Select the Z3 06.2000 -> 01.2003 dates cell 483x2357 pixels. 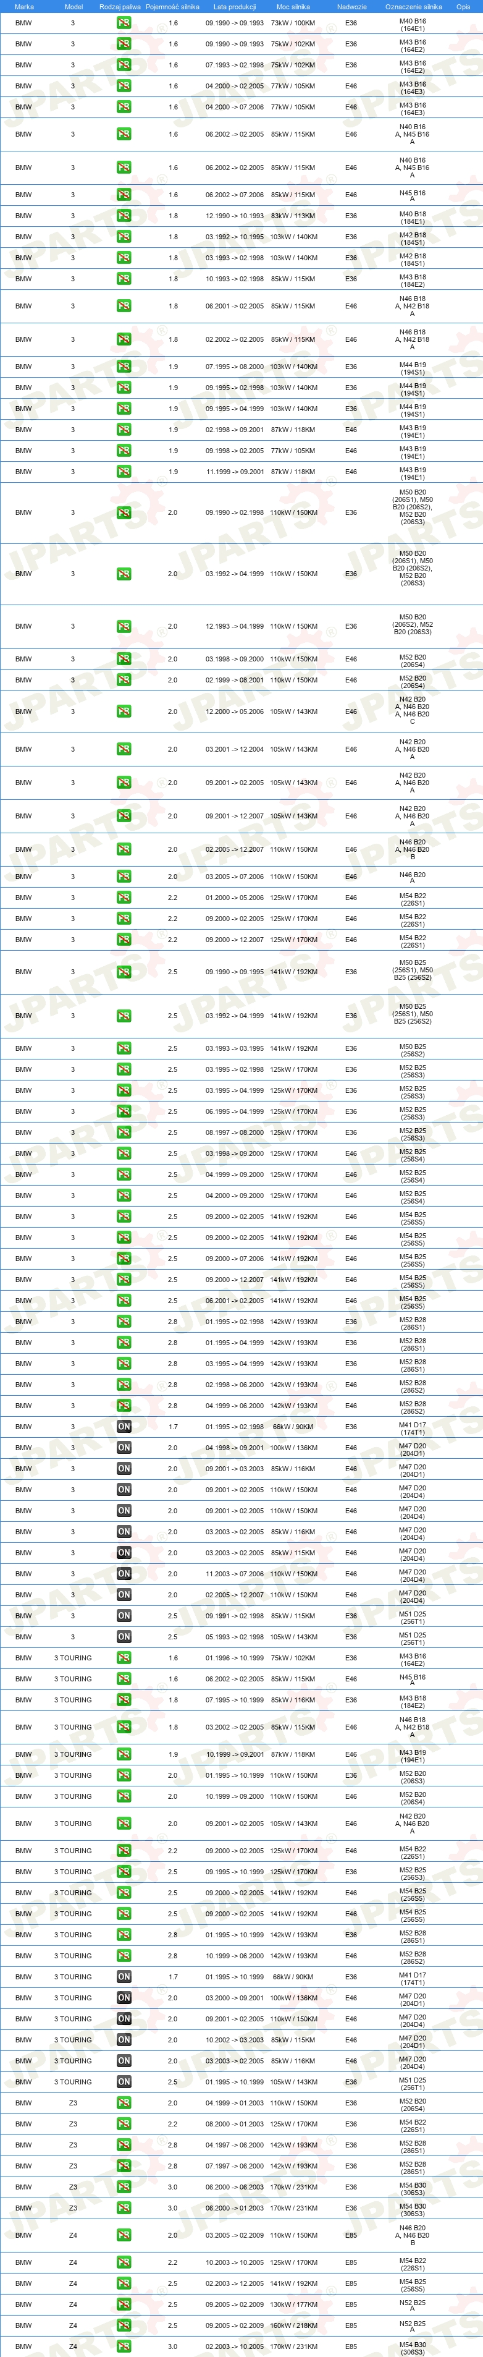point(234,2209)
